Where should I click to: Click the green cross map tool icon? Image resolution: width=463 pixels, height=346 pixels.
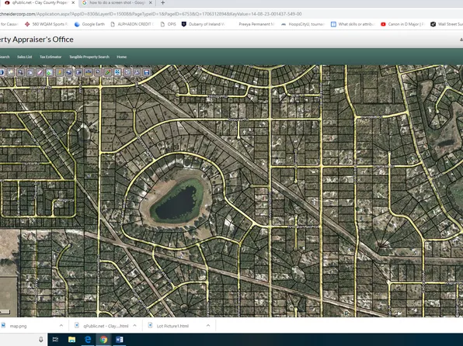(50, 72)
